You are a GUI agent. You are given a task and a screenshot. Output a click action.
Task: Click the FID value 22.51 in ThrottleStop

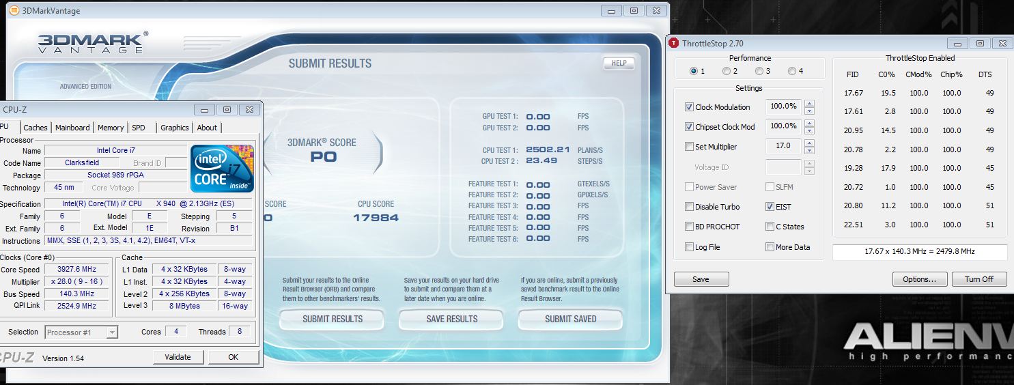[854, 225]
